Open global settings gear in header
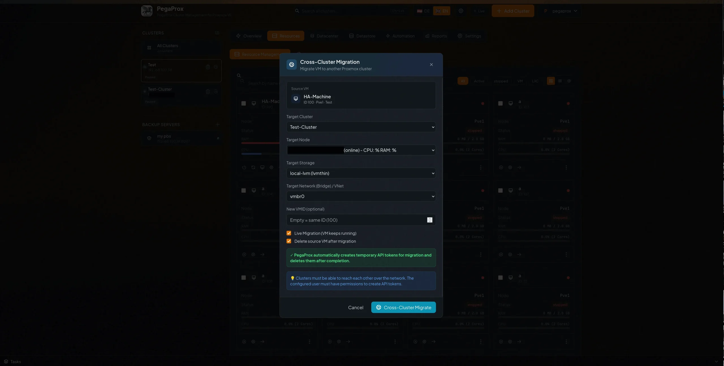Viewport: 724px width, 366px height. point(461,11)
